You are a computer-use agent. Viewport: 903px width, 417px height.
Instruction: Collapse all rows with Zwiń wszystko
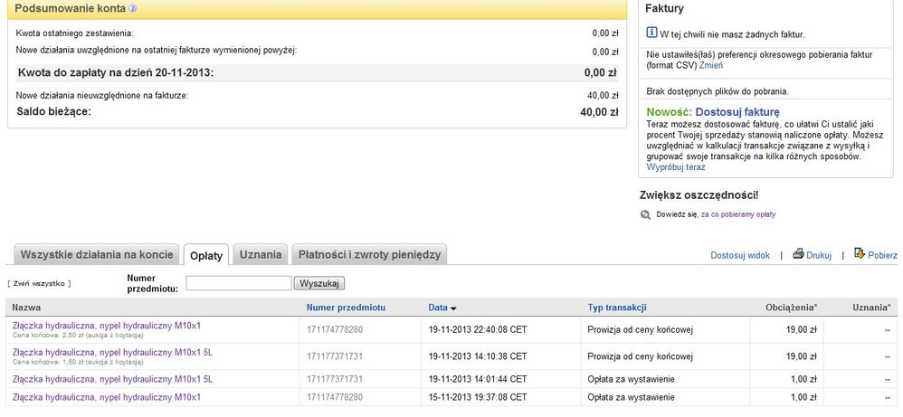point(39,283)
